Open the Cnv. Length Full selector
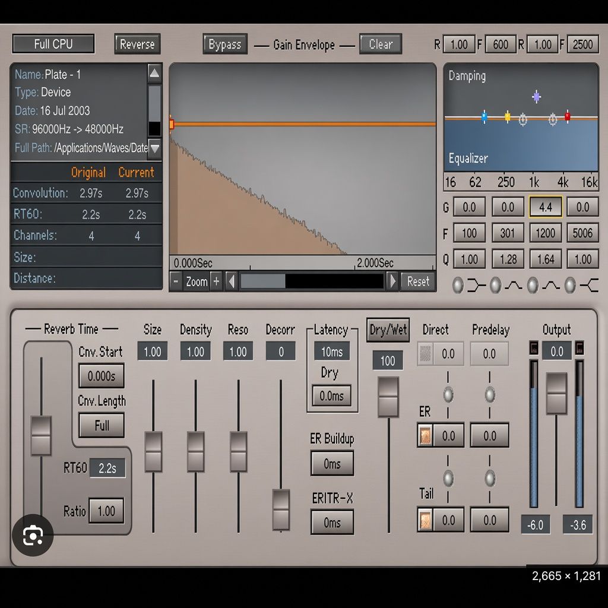The width and height of the screenshot is (608, 608). [102, 425]
